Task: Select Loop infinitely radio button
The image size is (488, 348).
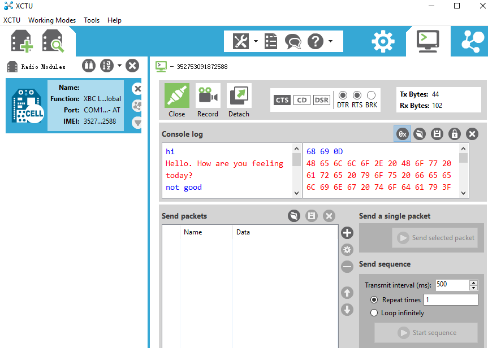Action: 374,313
